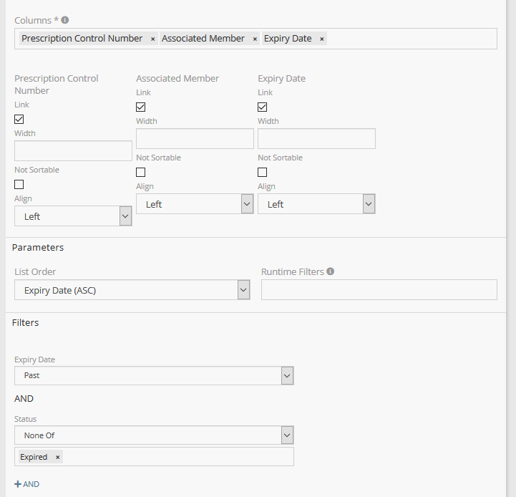Uncheck Link checkbox for Expiry Date
The image size is (516, 497).
point(263,107)
